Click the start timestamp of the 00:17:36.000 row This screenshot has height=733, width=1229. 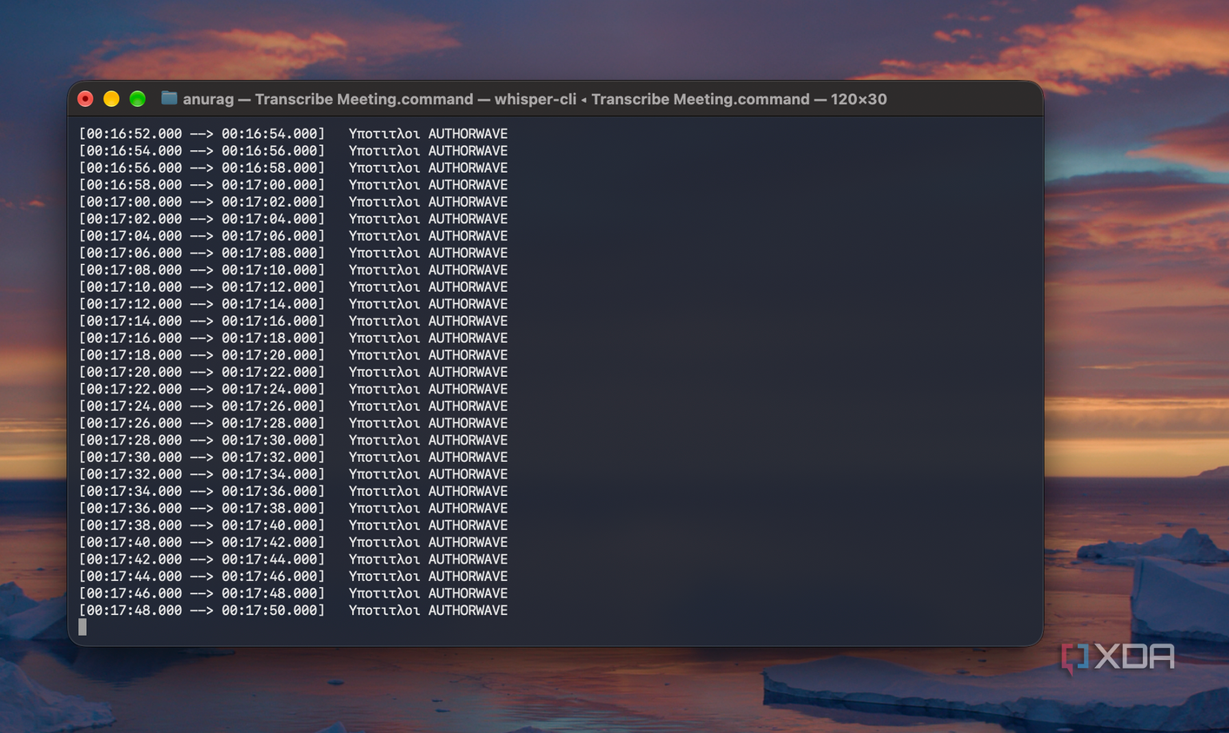click(134, 508)
